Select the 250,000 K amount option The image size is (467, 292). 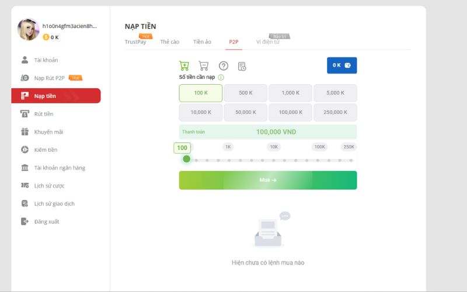(x=335, y=112)
